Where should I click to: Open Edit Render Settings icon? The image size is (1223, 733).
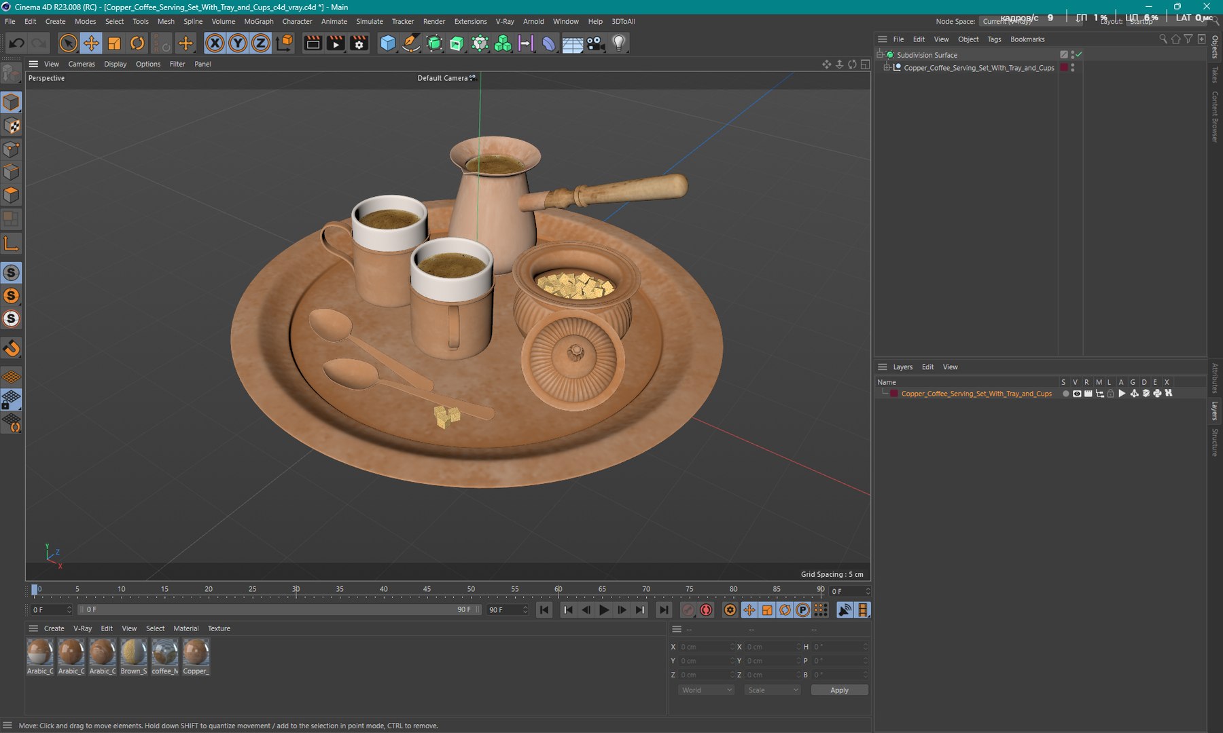pos(359,43)
